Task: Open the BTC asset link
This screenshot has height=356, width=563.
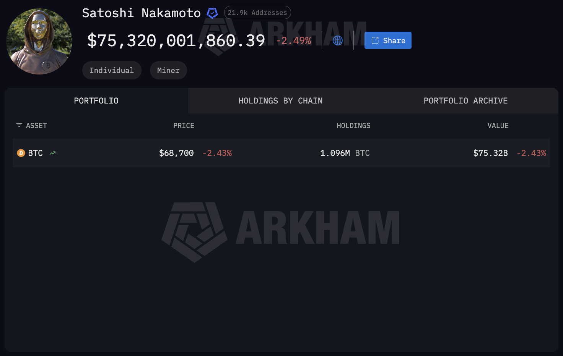Action: pyautogui.click(x=35, y=153)
